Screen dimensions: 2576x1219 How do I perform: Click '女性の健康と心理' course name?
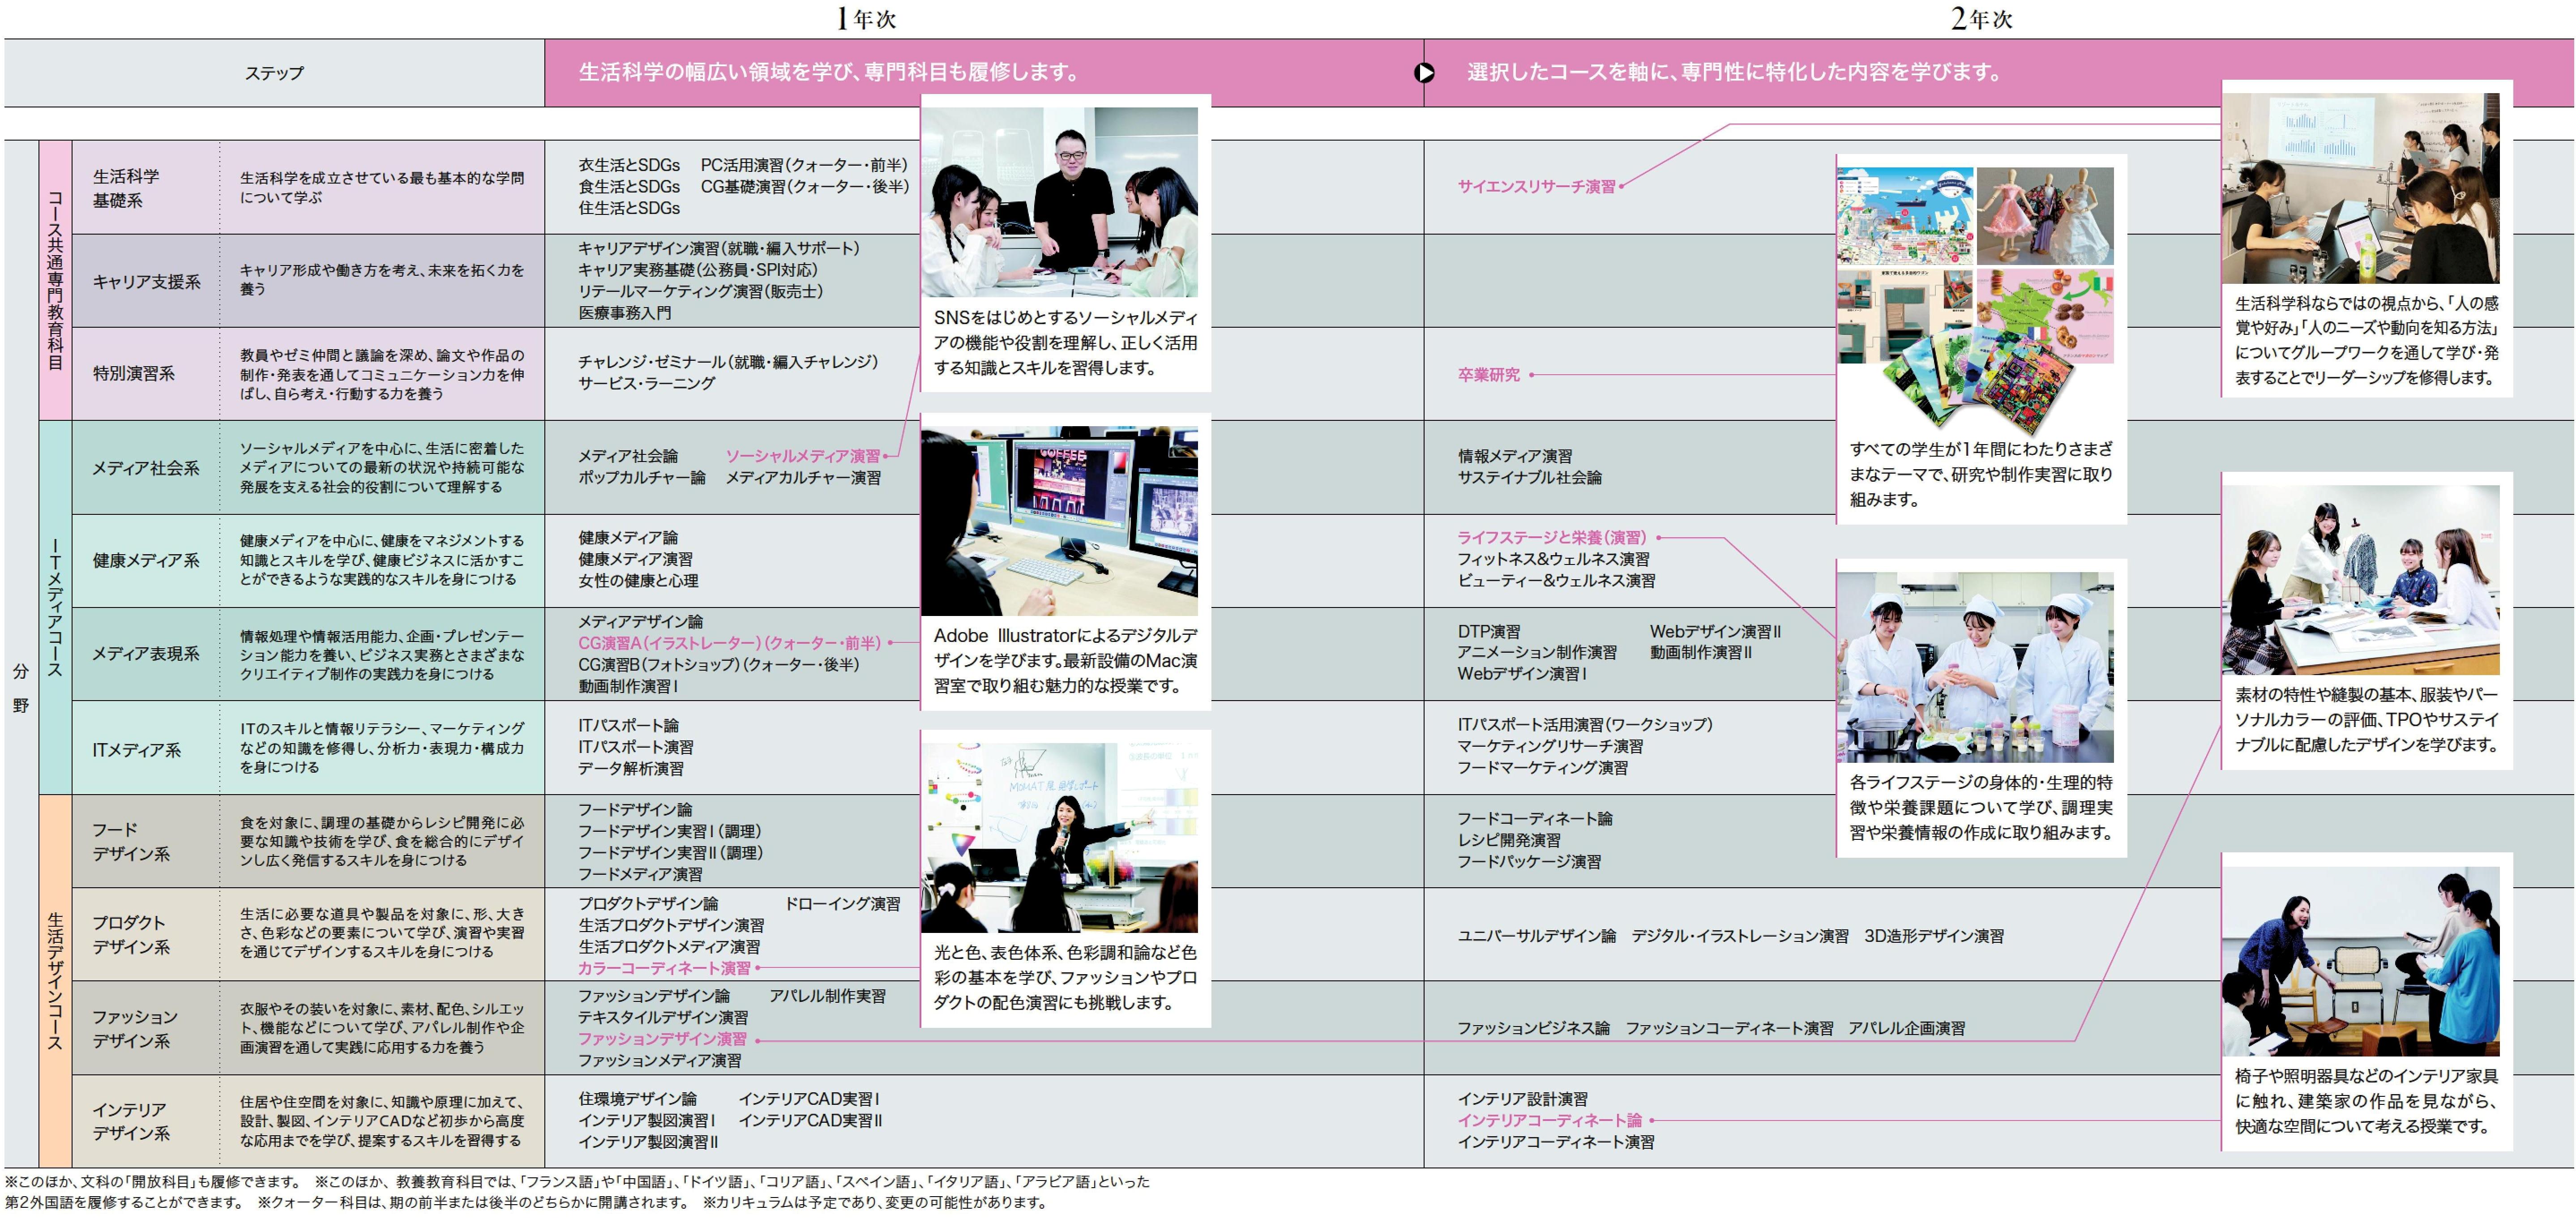tap(638, 581)
